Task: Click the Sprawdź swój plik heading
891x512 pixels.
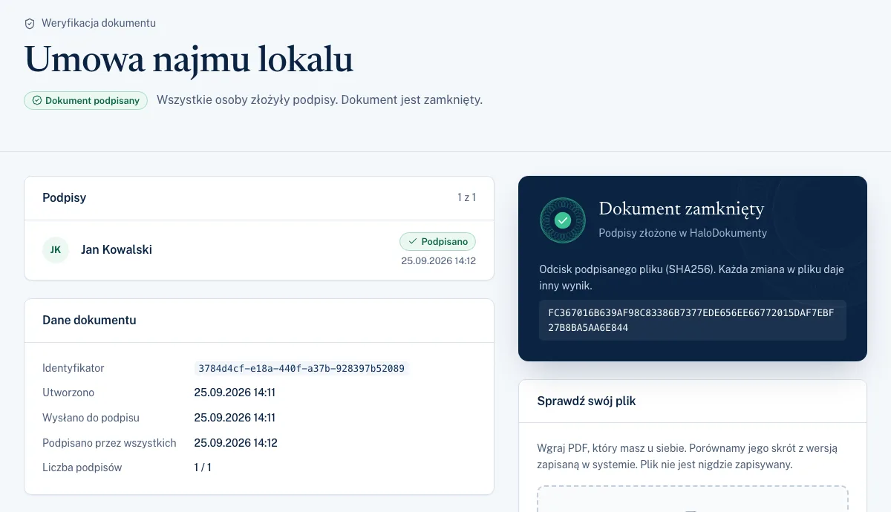Action: pos(587,401)
